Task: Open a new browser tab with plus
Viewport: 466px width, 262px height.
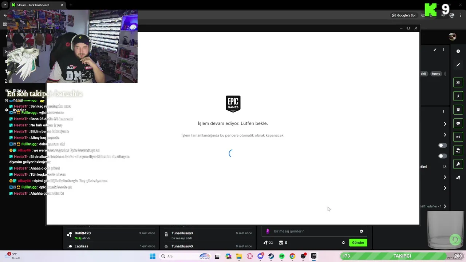Action: pos(71,5)
